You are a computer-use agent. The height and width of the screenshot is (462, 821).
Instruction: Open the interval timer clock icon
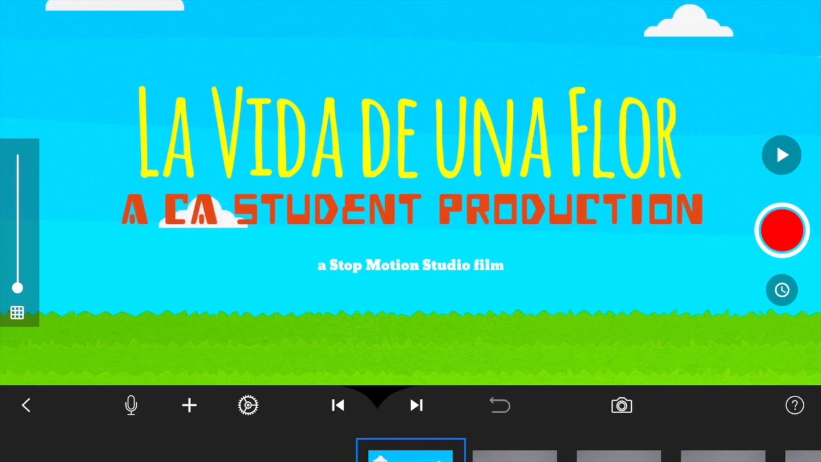click(x=782, y=290)
